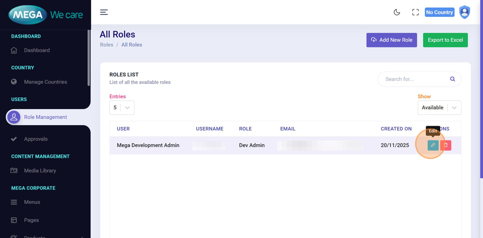Click the Add New Role button

391,40
